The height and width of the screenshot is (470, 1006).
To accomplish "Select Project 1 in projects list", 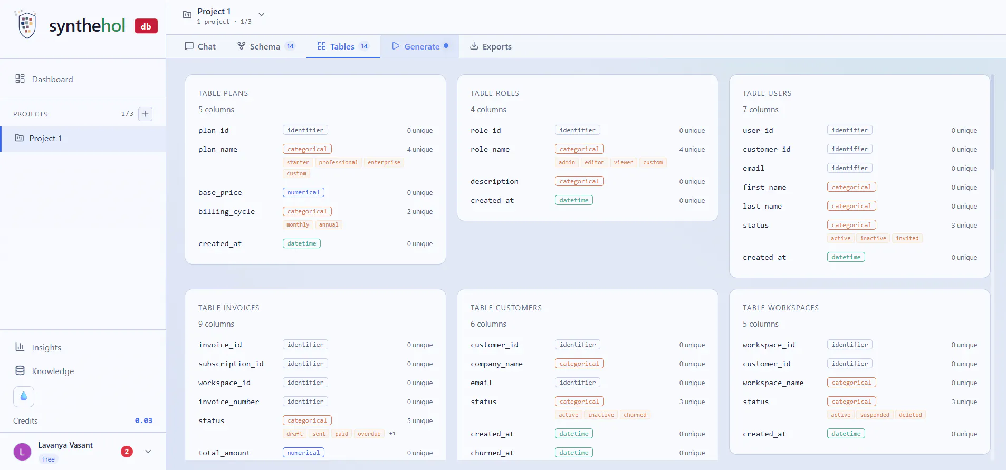I will click(x=83, y=139).
